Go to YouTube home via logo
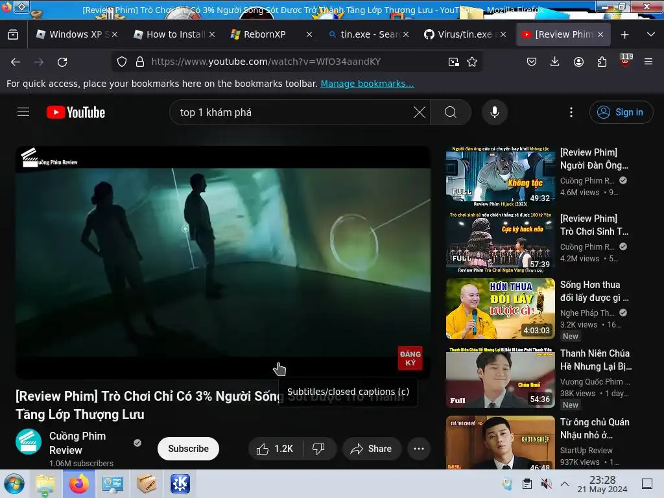Viewport: 664px width, 498px height. pos(76,112)
